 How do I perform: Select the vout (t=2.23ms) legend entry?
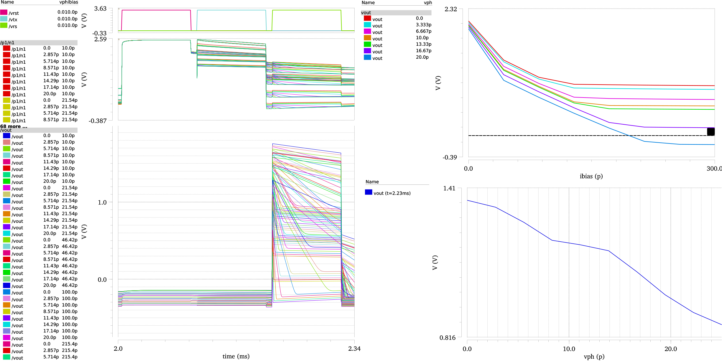pyautogui.click(x=388, y=193)
